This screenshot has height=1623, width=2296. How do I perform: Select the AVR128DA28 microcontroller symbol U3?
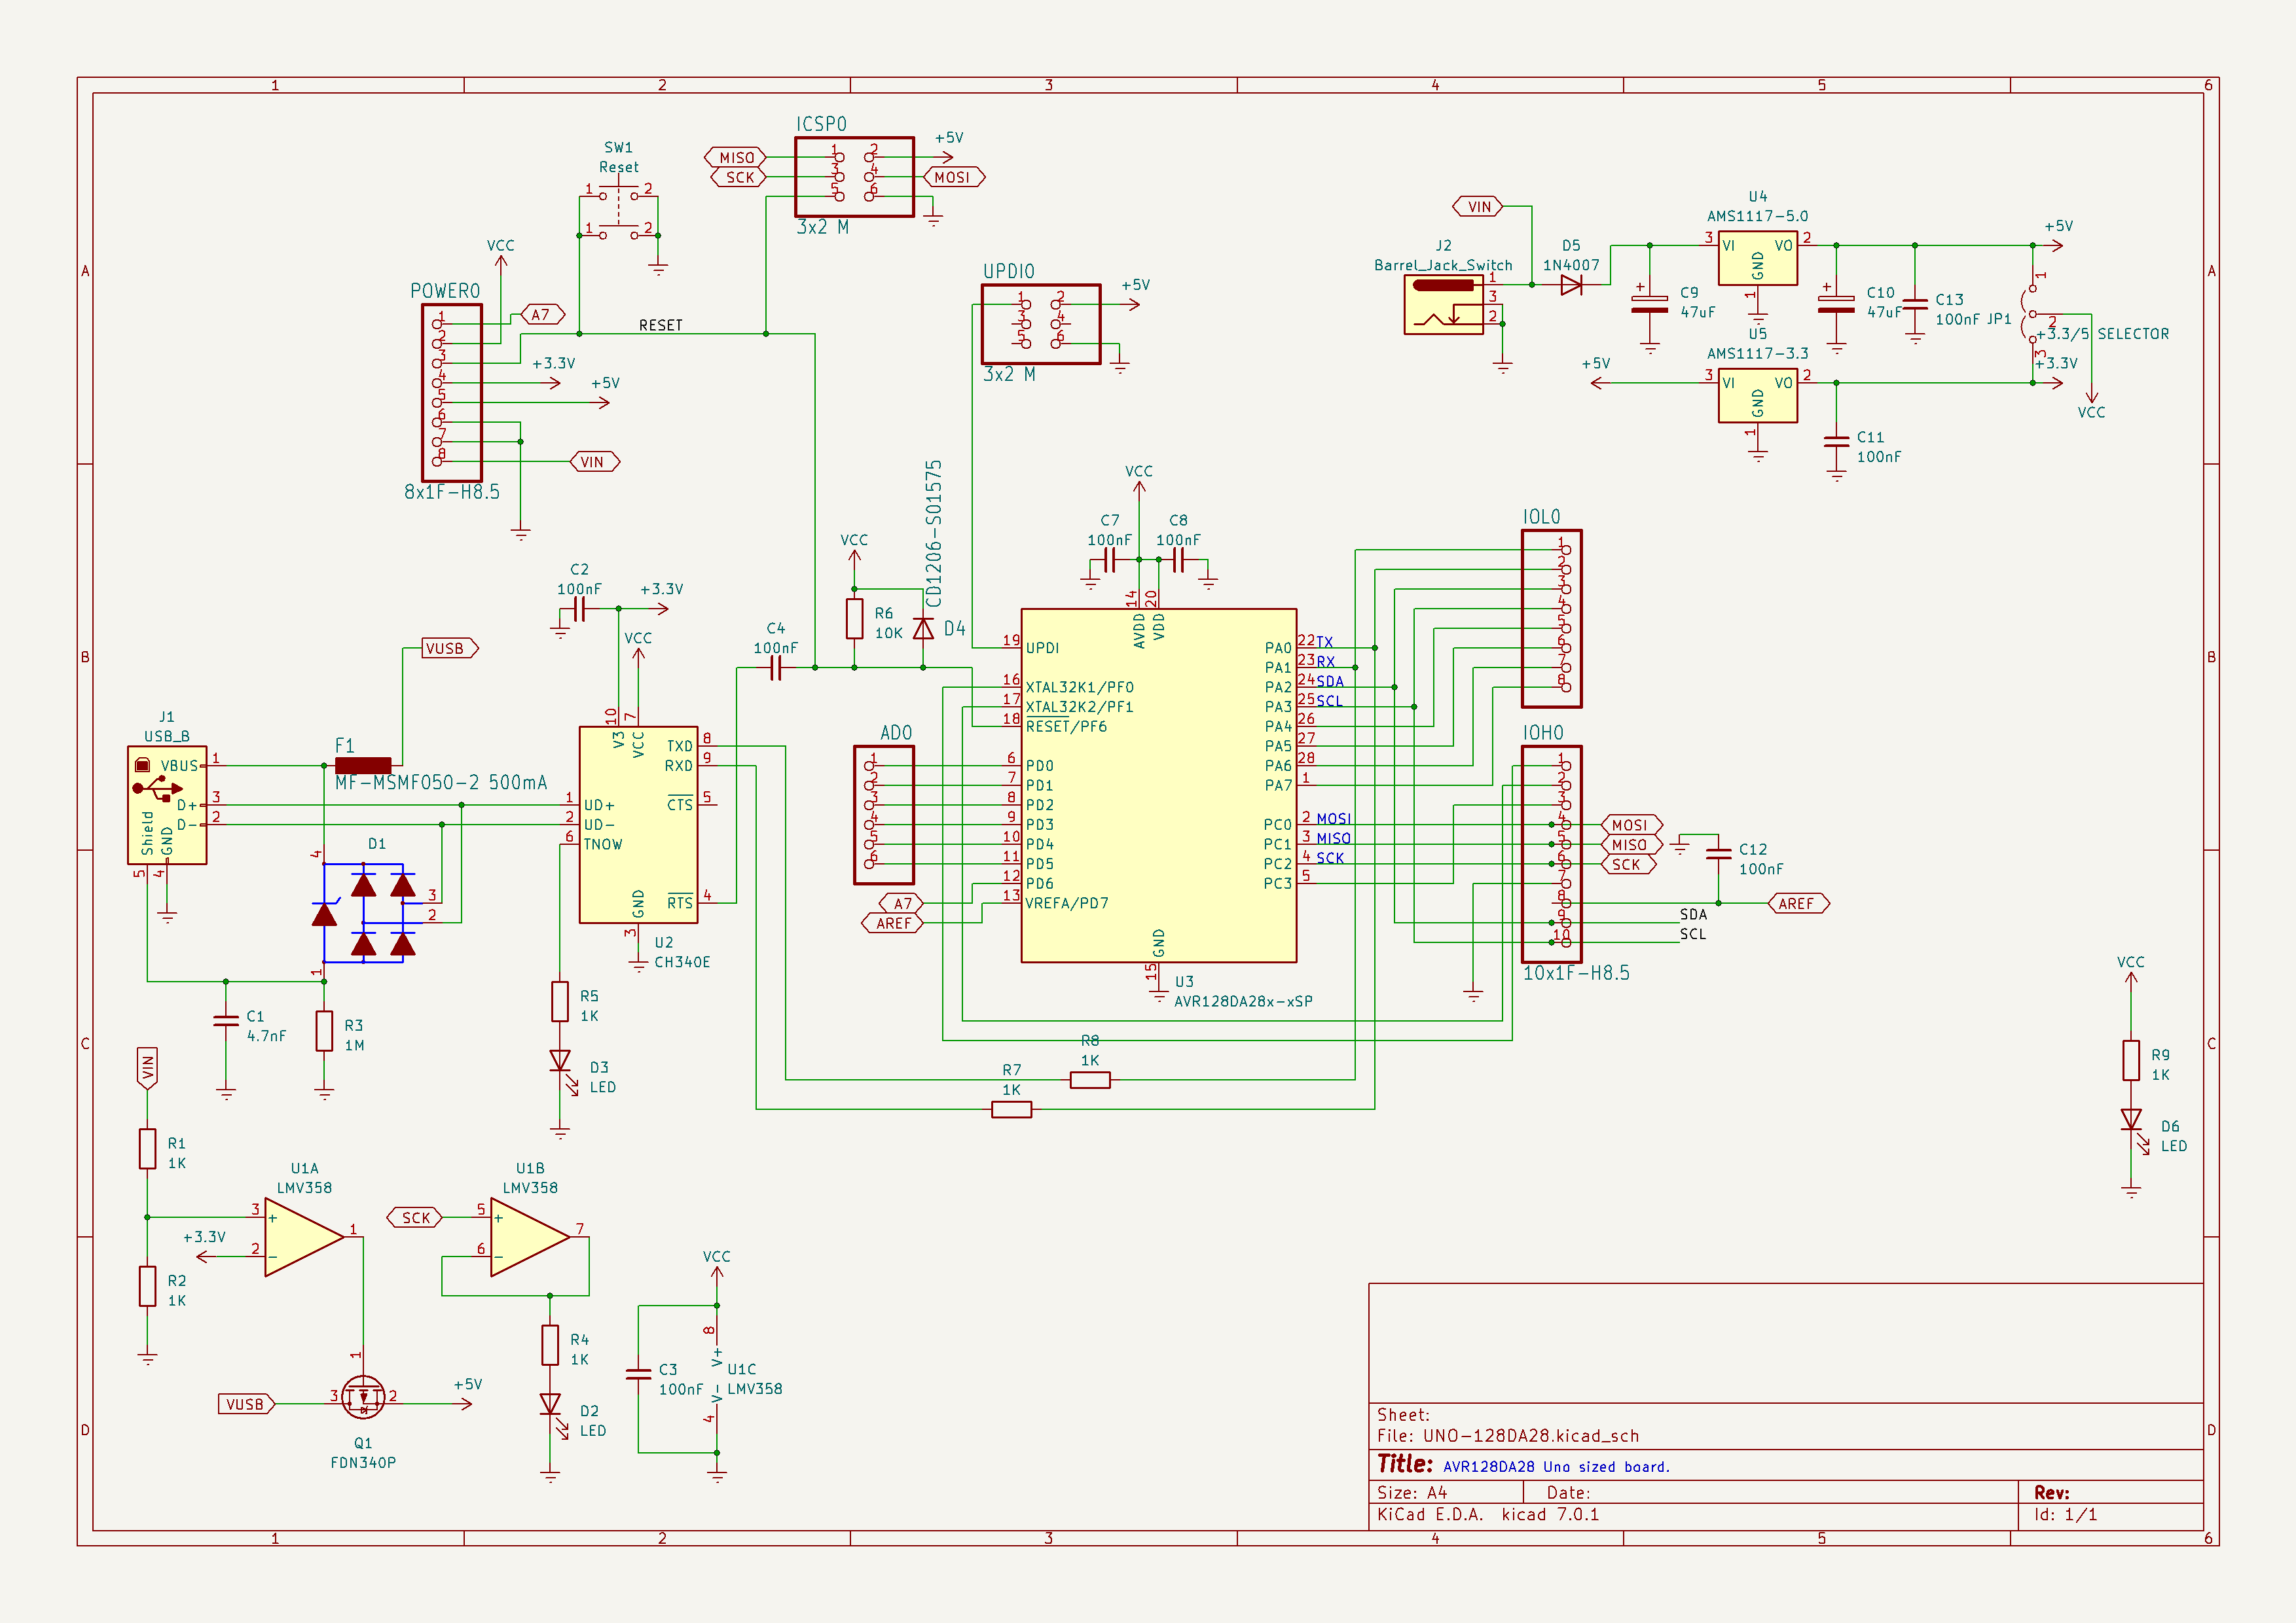[1157, 785]
